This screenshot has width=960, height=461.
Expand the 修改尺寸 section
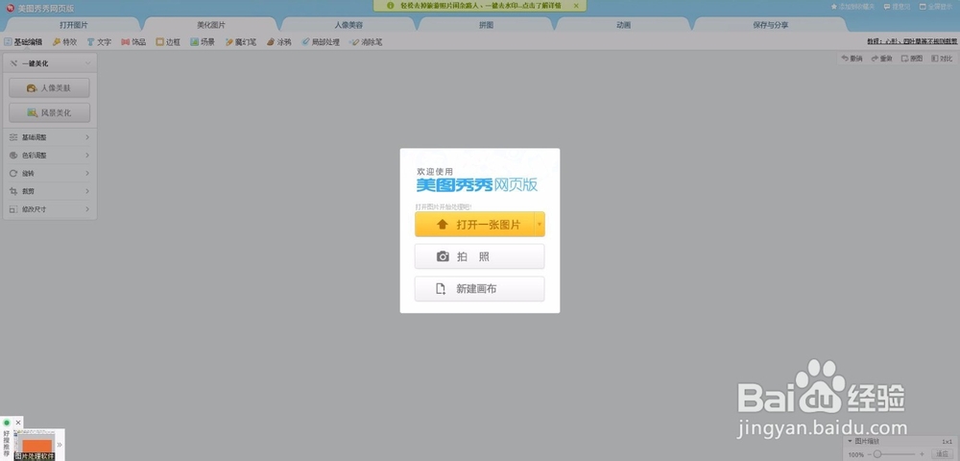(50, 209)
